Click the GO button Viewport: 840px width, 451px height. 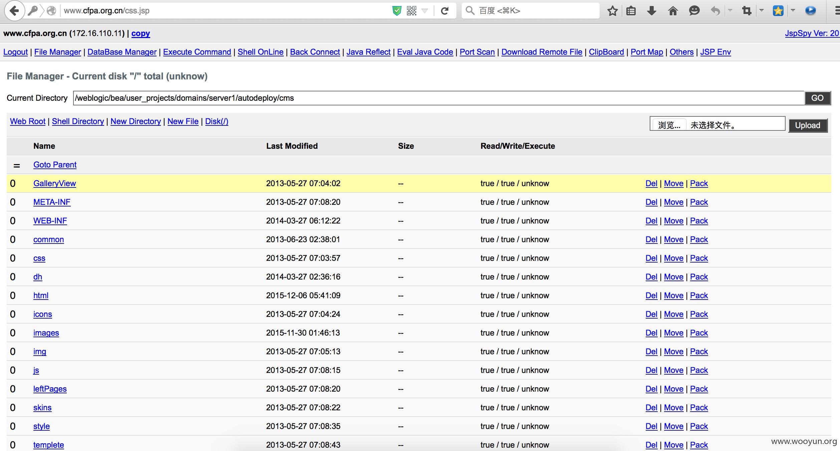point(817,98)
